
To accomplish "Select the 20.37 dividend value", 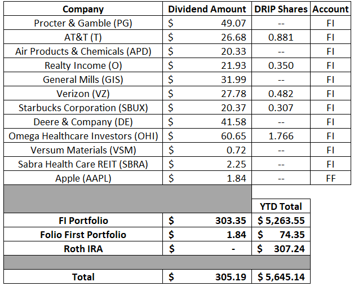I will click(207, 108).
